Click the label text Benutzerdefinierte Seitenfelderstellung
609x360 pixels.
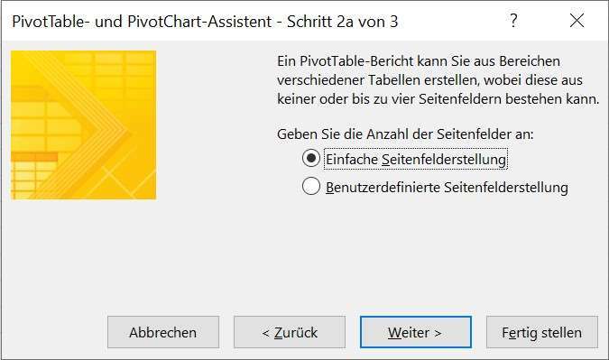pos(447,187)
